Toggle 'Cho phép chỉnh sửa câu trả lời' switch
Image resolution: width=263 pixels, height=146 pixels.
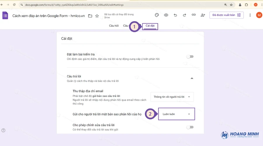[190, 127]
